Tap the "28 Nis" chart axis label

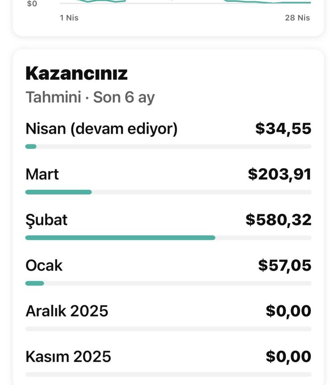[x=297, y=18]
